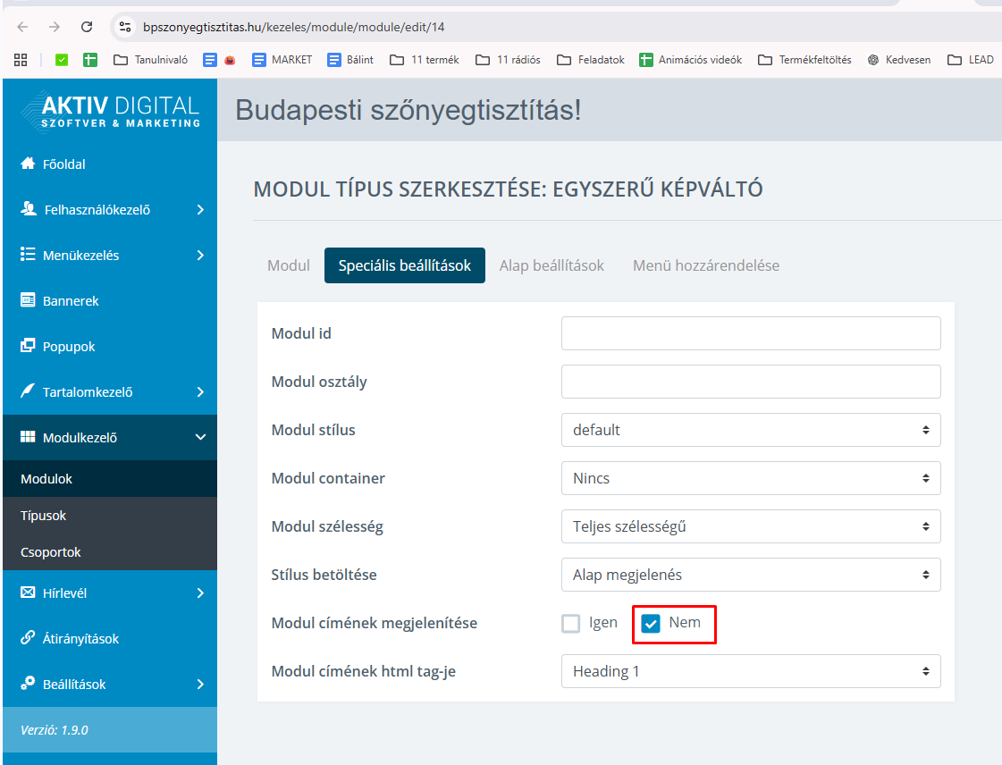Open the Modul container dropdown

pyautogui.click(x=751, y=478)
